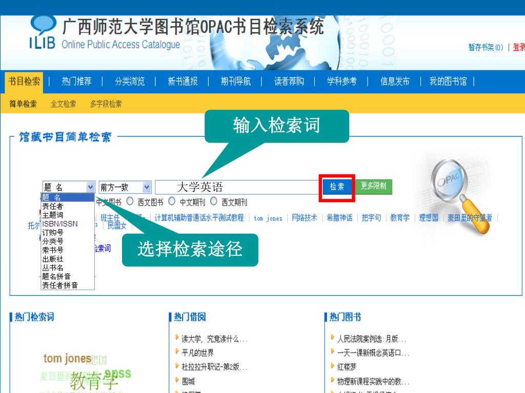Select 出版社 in the dropdown list
525x393 pixels.
click(x=68, y=259)
